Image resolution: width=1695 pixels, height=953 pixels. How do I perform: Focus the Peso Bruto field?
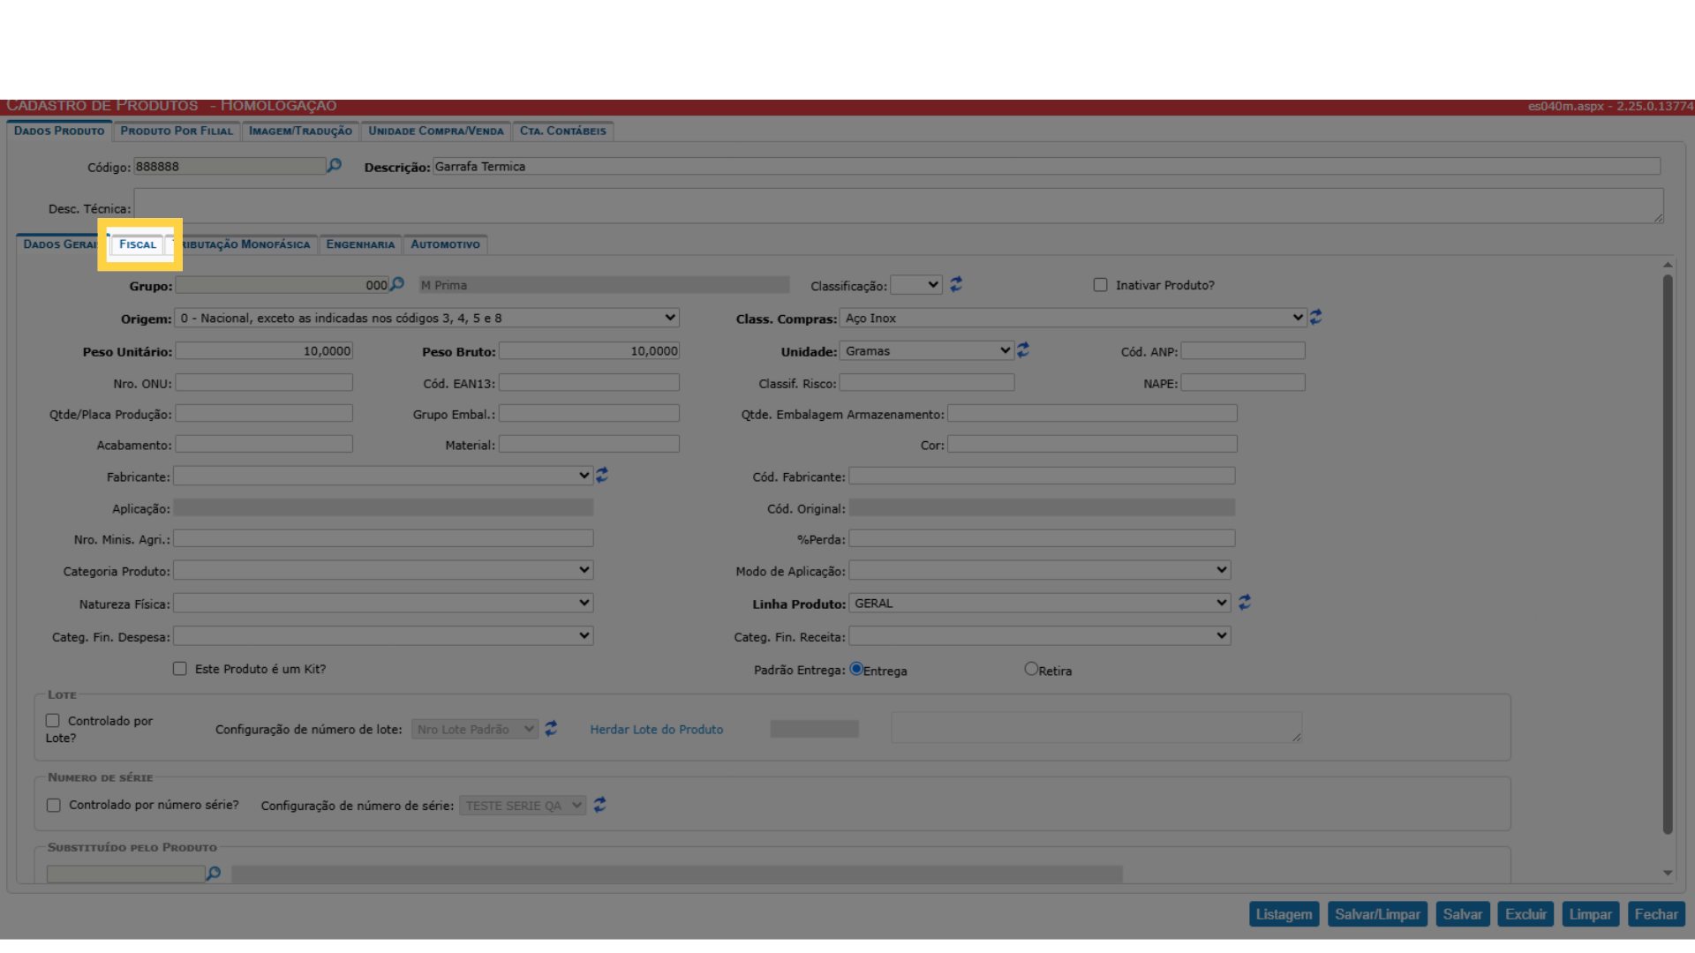click(x=589, y=350)
